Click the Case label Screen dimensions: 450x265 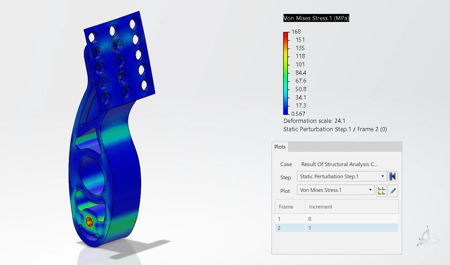click(286, 164)
